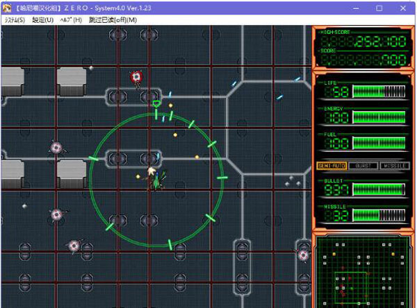Select MISSILE fire mode

pyautogui.click(x=394, y=166)
